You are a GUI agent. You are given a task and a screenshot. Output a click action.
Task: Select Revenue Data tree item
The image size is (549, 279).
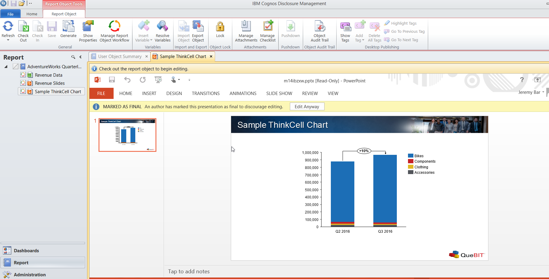49,75
